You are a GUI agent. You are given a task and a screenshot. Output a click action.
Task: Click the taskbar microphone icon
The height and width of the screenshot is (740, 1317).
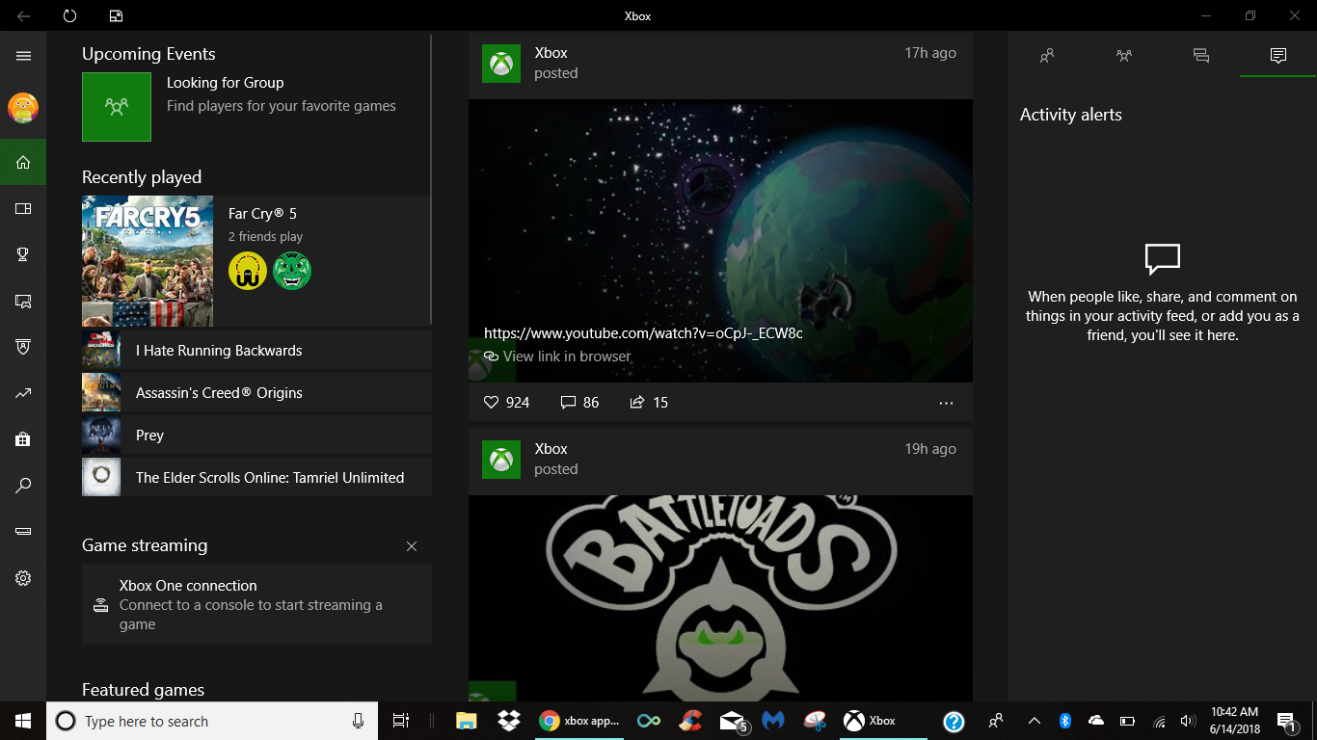coord(359,721)
